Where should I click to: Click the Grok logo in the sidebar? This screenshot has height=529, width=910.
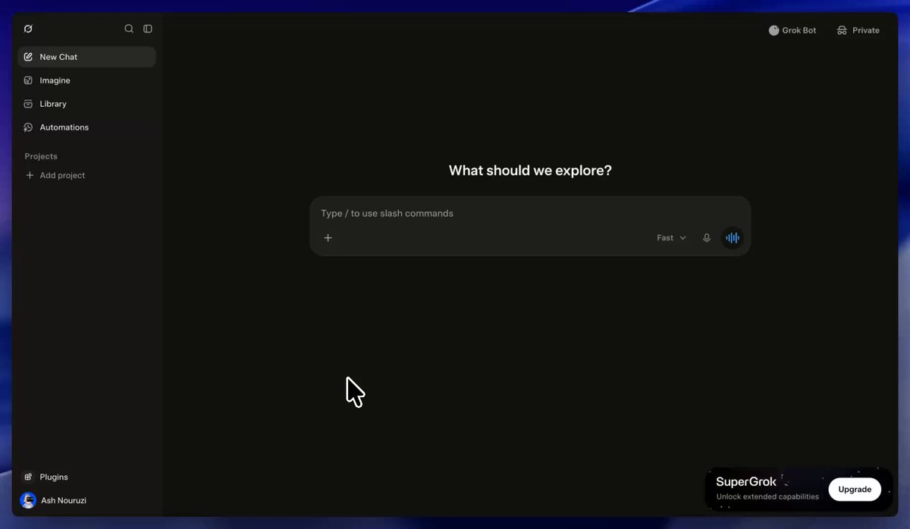click(28, 29)
